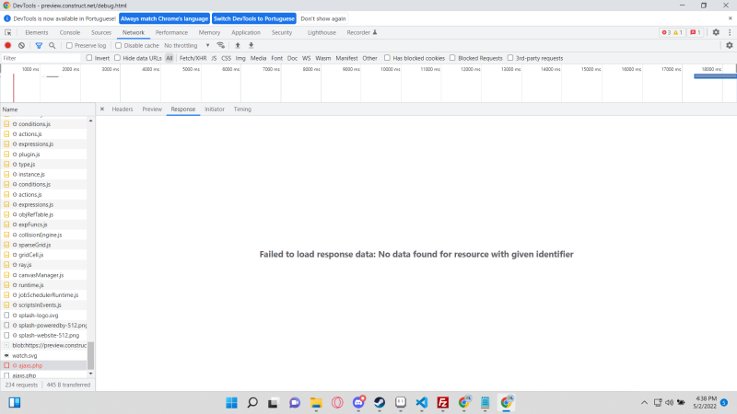Viewport: 737px width, 414px height.
Task: Select the inspect element picker icon
Action: tap(8, 32)
